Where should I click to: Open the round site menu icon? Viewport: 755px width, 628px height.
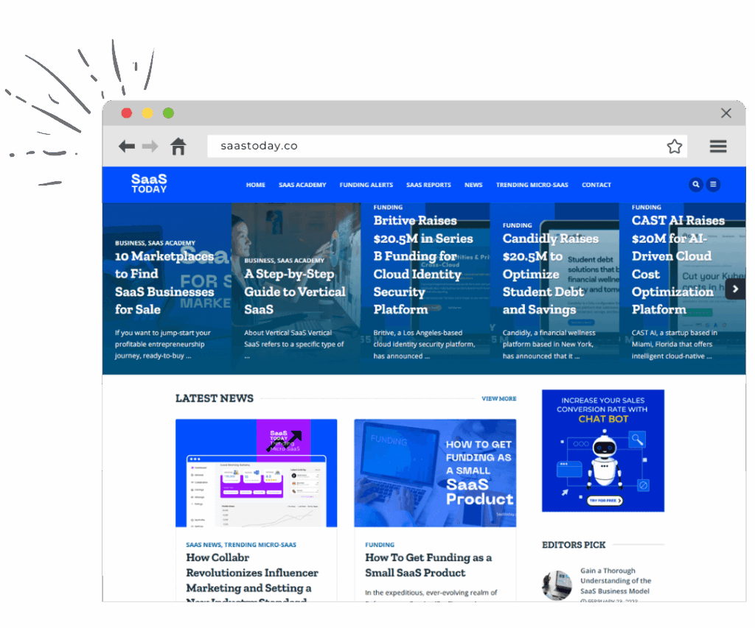(714, 185)
